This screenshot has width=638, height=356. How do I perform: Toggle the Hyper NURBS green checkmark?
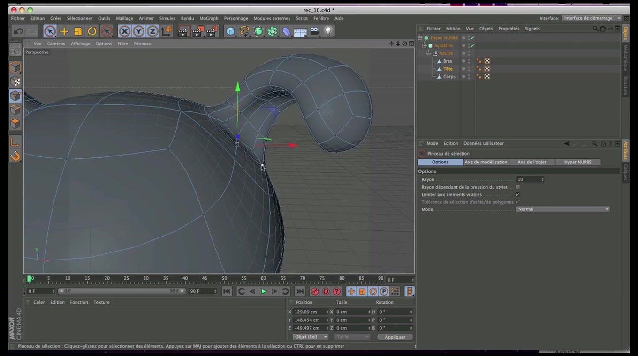pos(472,38)
